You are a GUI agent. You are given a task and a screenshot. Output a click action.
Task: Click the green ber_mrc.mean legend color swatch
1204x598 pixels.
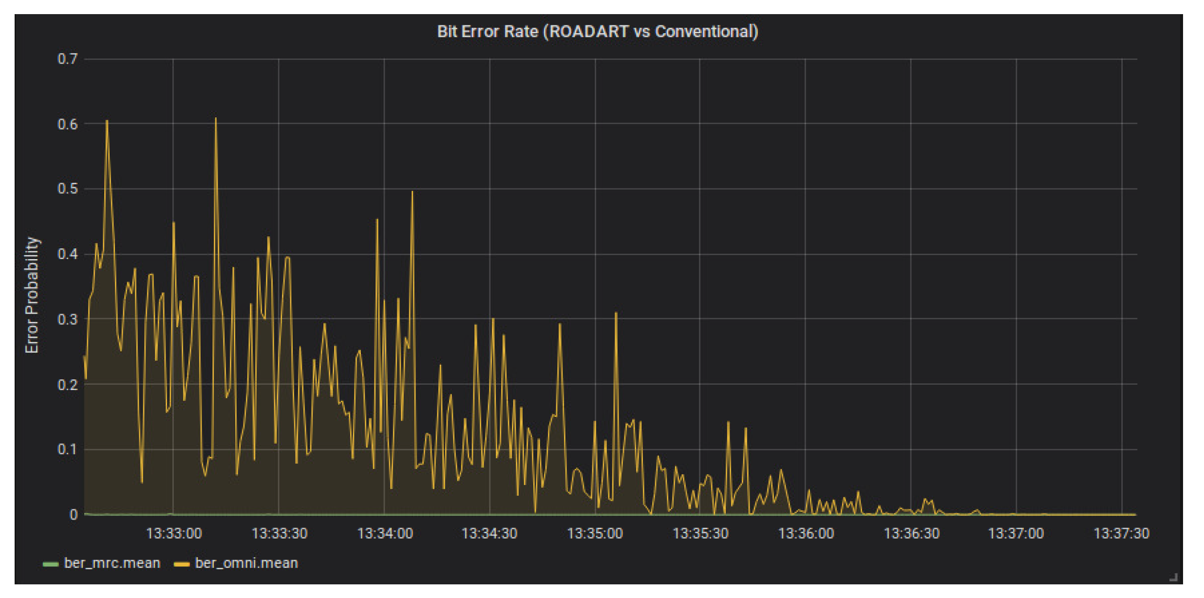[50, 564]
